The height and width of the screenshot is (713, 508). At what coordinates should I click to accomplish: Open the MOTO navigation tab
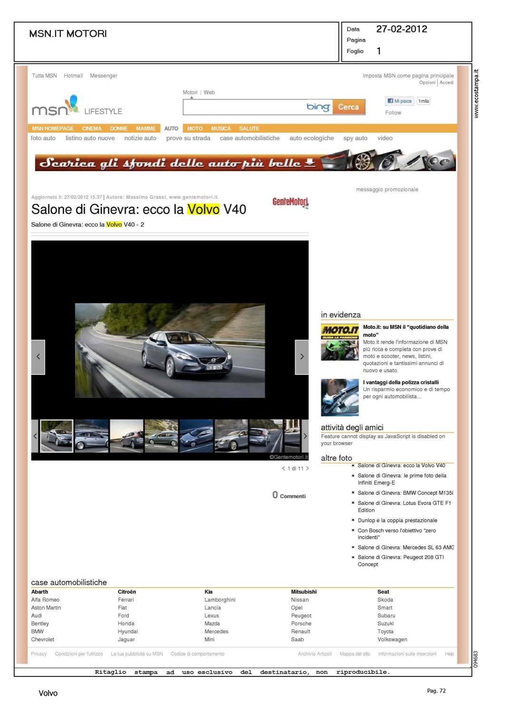click(195, 128)
